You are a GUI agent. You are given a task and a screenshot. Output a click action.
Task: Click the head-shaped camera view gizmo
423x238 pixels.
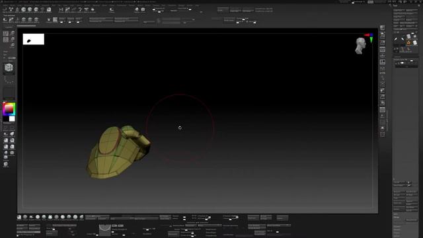(x=360, y=46)
